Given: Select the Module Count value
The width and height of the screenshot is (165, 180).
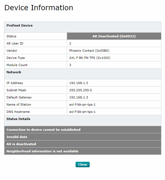Looking at the screenshot, I should click(70, 65).
